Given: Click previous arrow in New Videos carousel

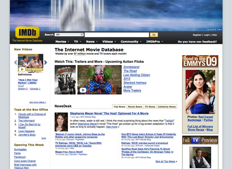Looking at the screenshot, I should click(15, 62).
